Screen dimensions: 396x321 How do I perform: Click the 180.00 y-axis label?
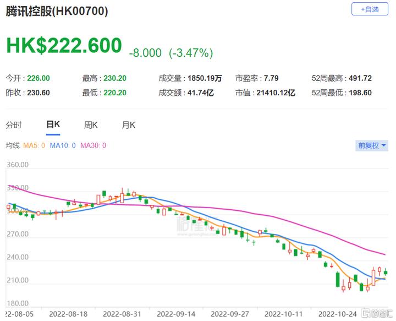(18, 303)
